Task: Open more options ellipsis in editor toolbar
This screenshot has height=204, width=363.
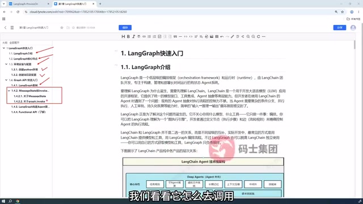Action: click(x=264, y=36)
